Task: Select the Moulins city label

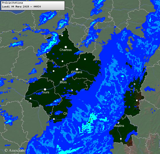Action: coord(119,126)
